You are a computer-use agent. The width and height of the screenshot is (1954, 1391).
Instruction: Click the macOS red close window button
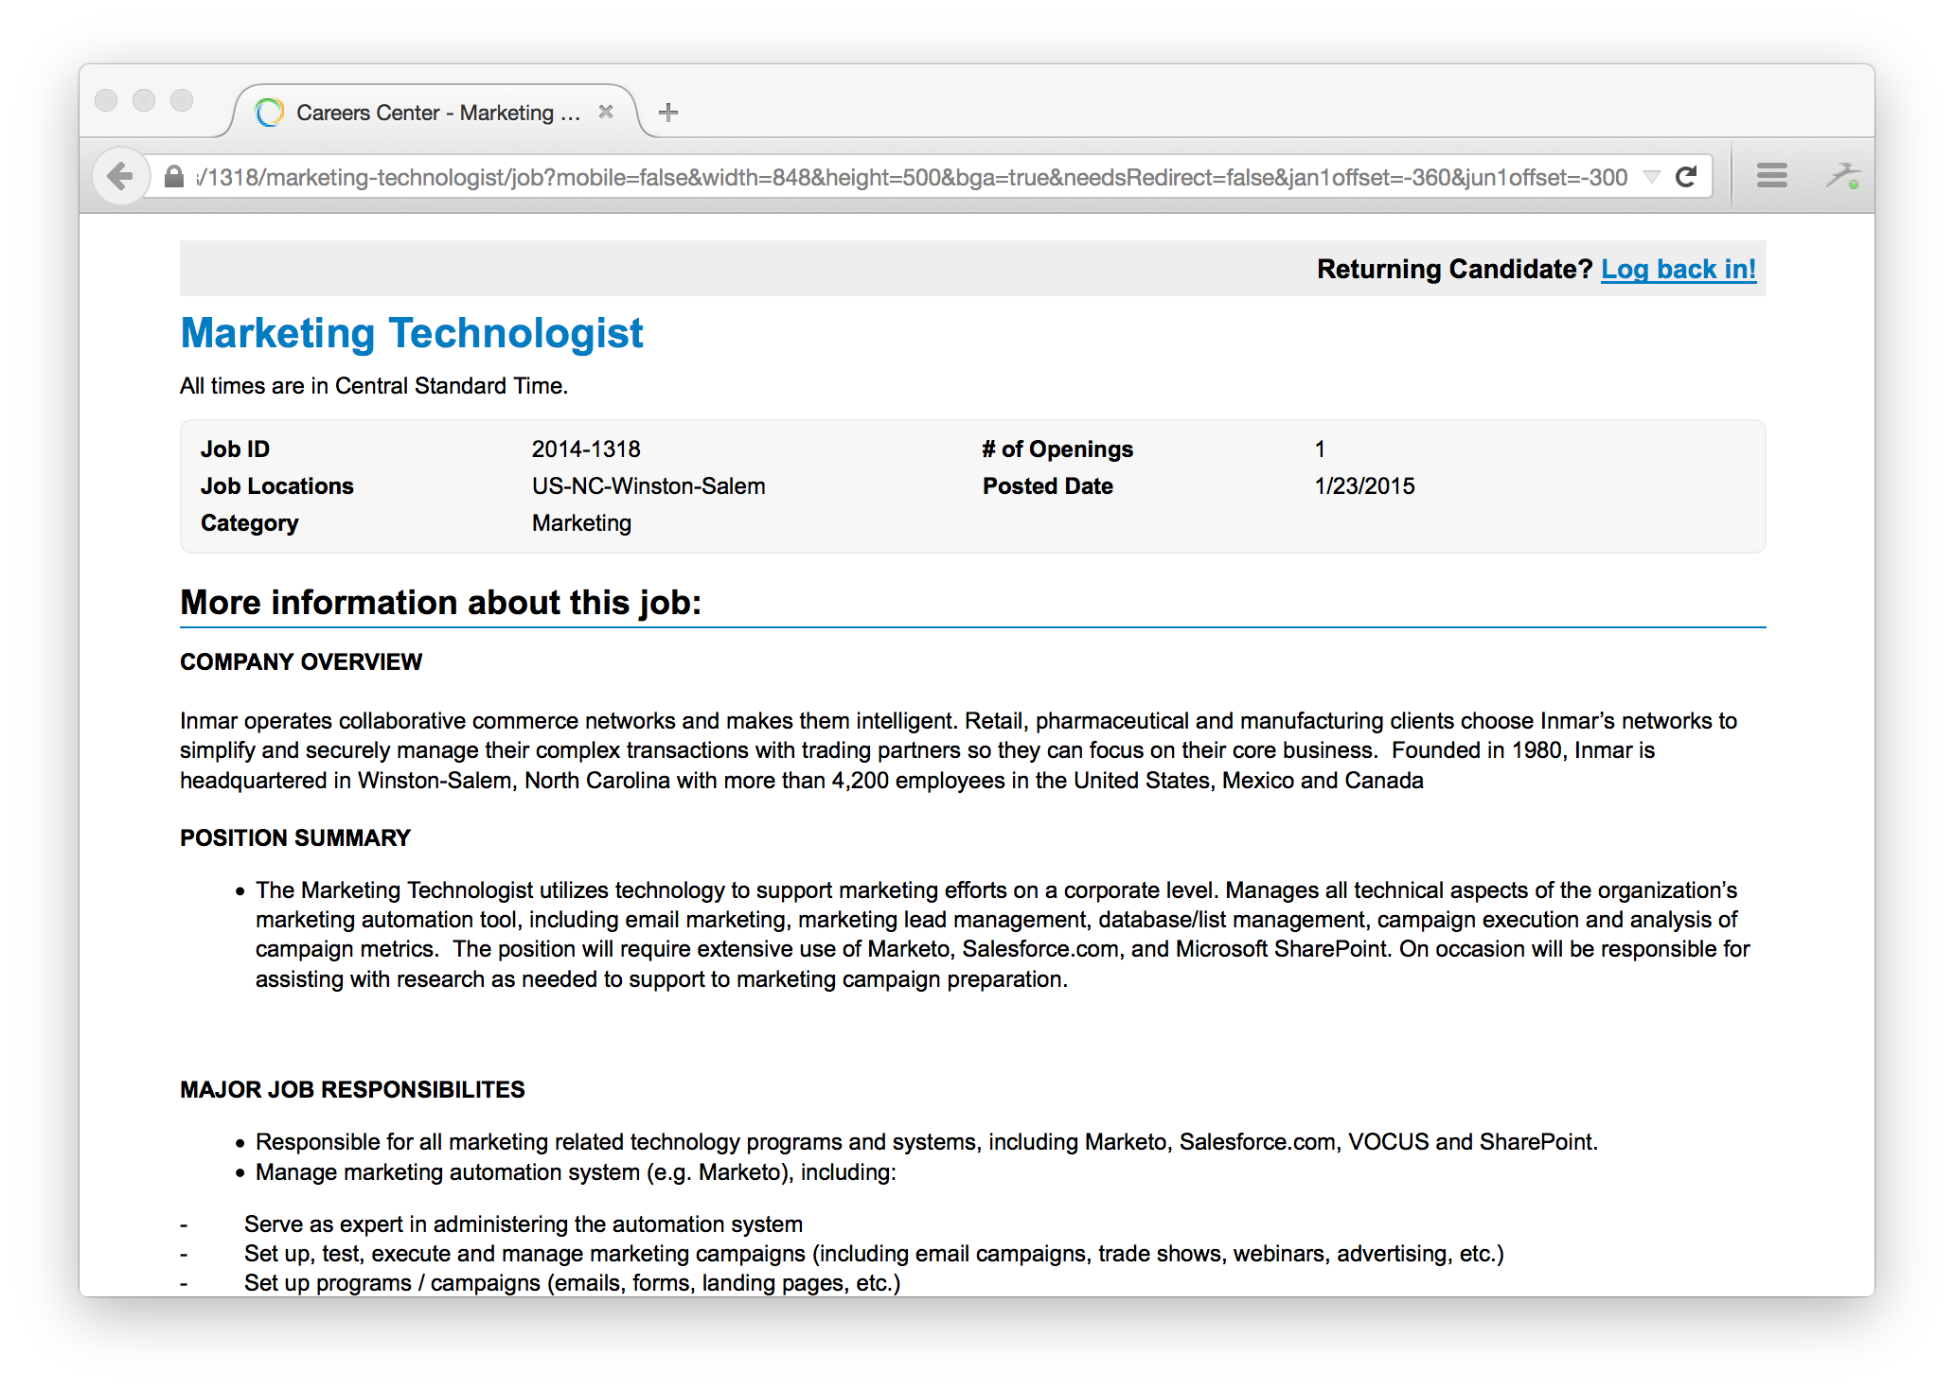(106, 100)
